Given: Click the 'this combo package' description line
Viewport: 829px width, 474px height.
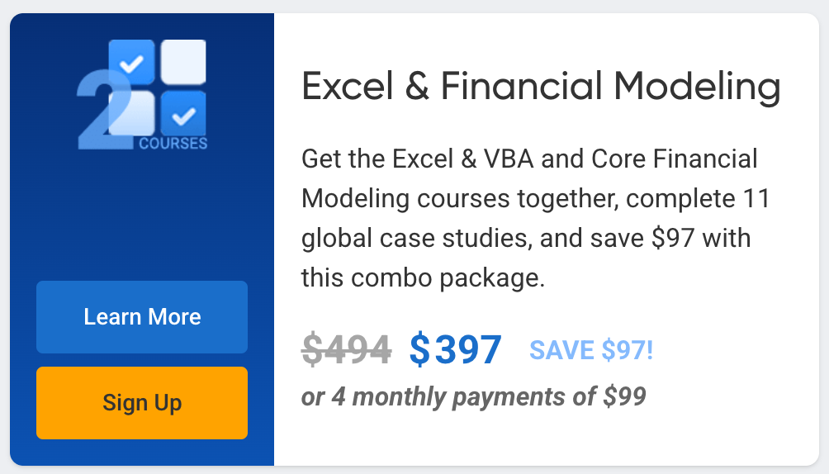Looking at the screenshot, I should coord(421,277).
